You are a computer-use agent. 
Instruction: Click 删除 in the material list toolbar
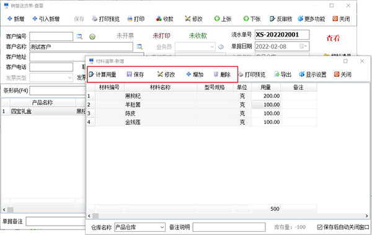222,74
